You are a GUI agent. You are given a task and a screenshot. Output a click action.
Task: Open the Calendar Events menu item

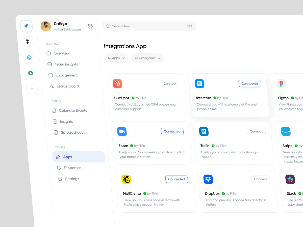click(69, 110)
